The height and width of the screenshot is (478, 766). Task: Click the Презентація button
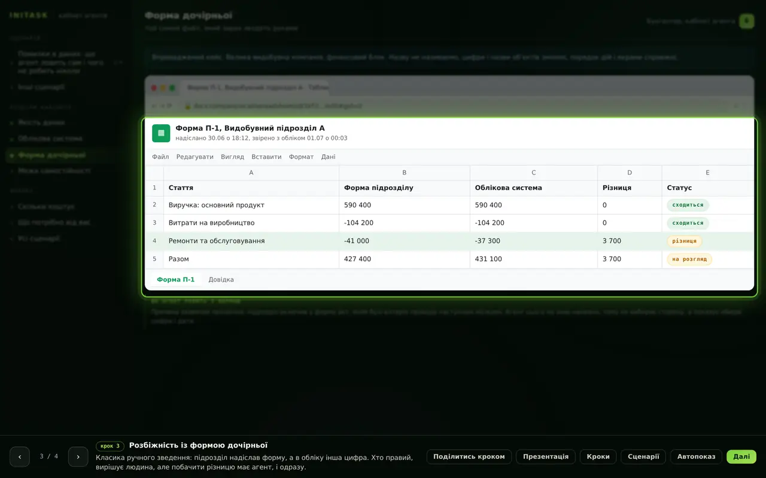point(546,456)
